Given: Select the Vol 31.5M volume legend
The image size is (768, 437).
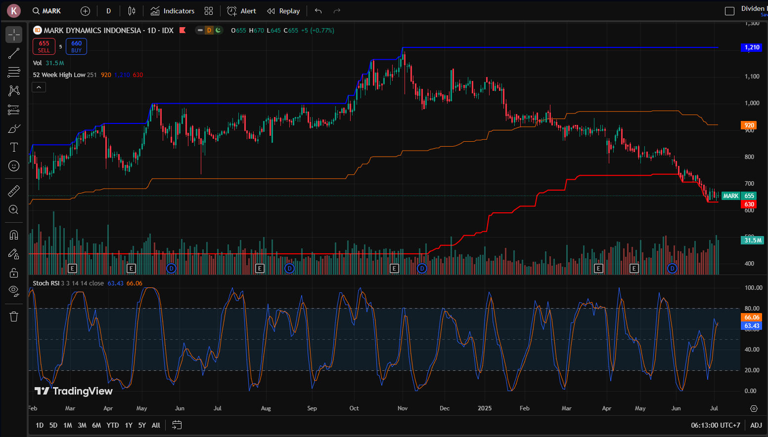Looking at the screenshot, I should pyautogui.click(x=48, y=63).
